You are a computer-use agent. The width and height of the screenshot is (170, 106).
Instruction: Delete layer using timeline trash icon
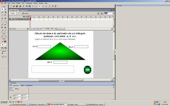(x=28, y=29)
